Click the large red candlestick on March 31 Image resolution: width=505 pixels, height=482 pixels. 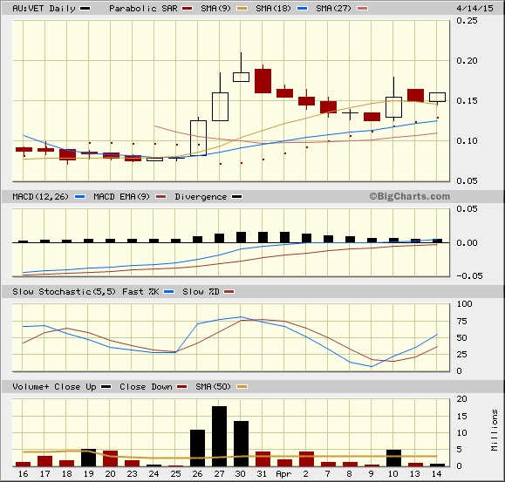click(263, 81)
